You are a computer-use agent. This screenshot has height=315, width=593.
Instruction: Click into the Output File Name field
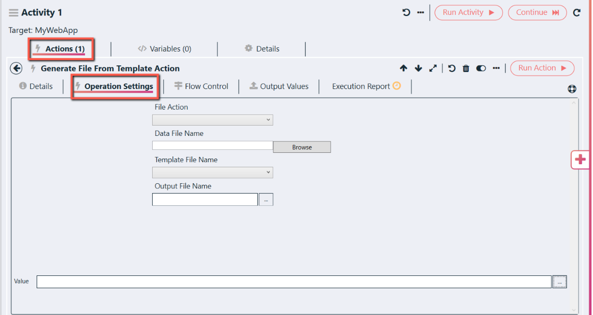205,199
